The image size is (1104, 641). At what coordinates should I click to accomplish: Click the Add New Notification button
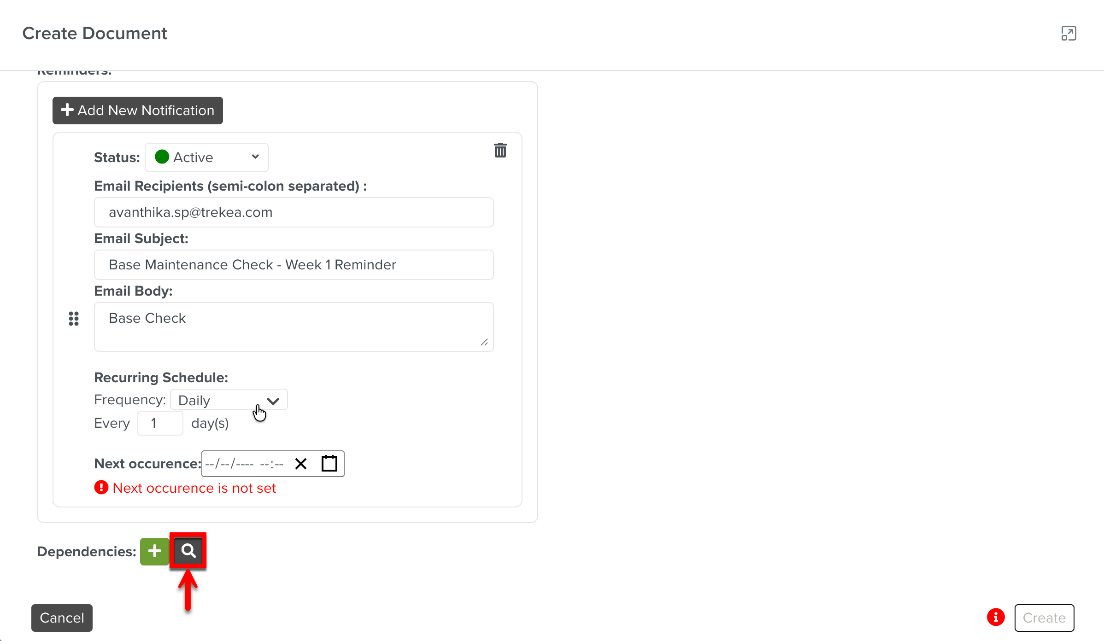click(137, 111)
